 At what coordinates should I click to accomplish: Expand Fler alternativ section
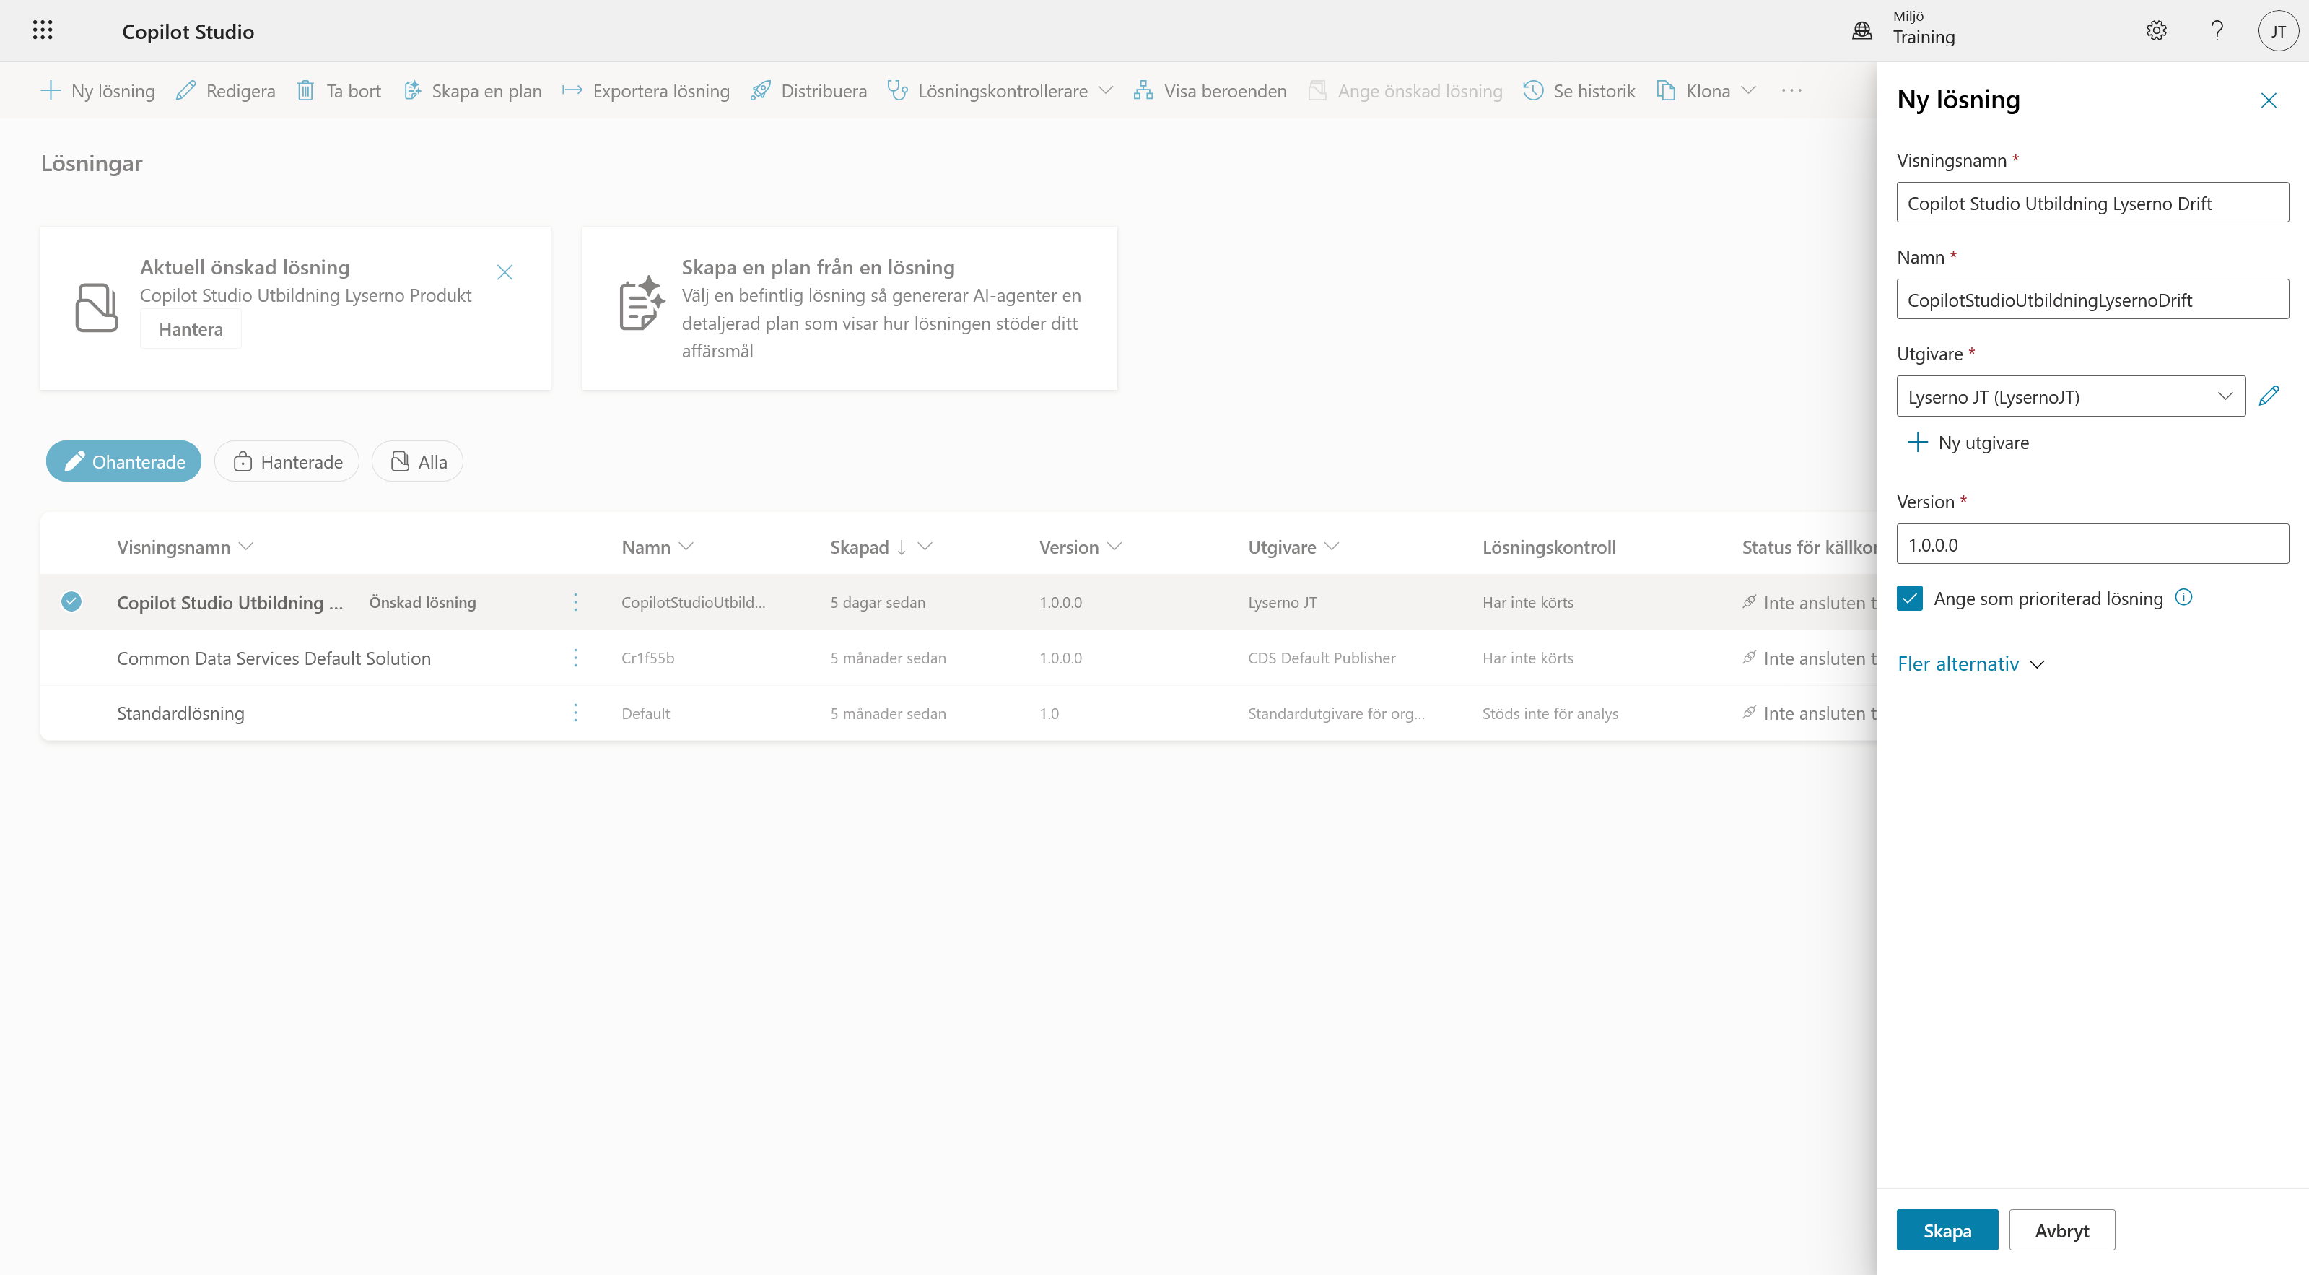coord(1970,663)
